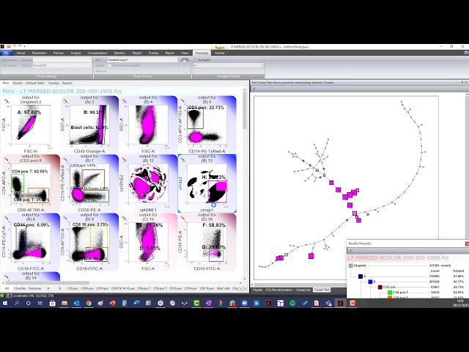The image size is (469, 352).
Task: Click the undo arrow in quick access toolbar
Action: 15,46
